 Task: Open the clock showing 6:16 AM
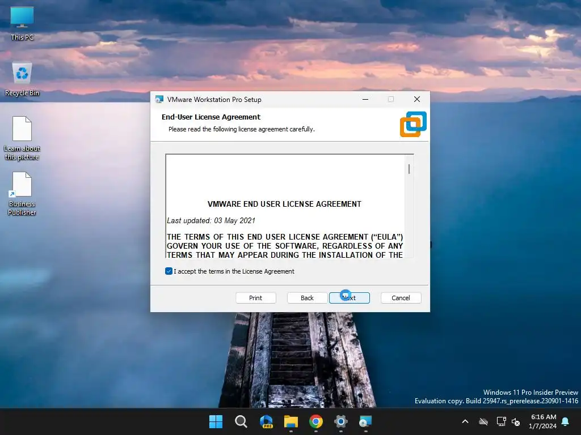point(543,421)
